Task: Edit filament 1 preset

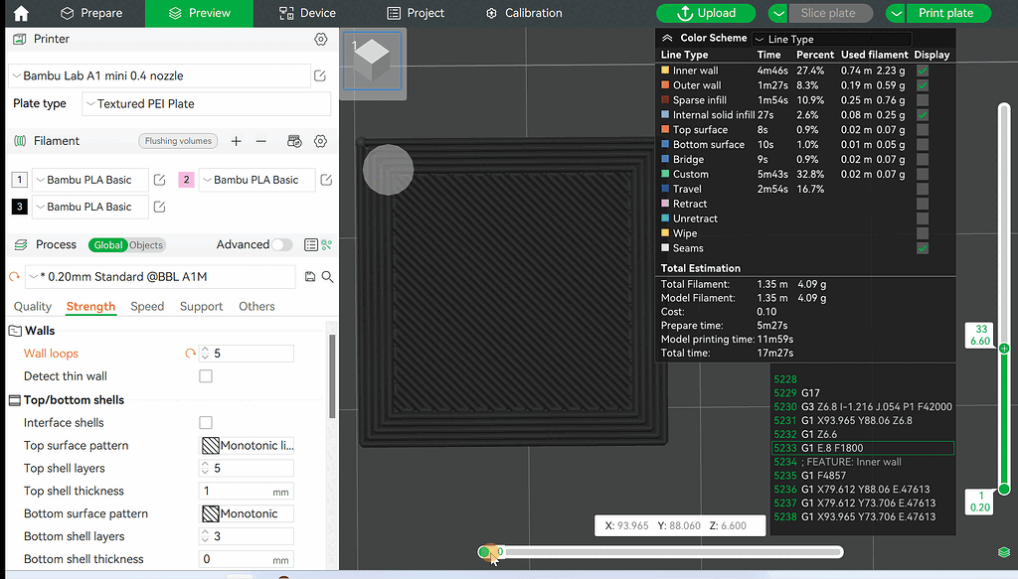Action: pos(160,180)
